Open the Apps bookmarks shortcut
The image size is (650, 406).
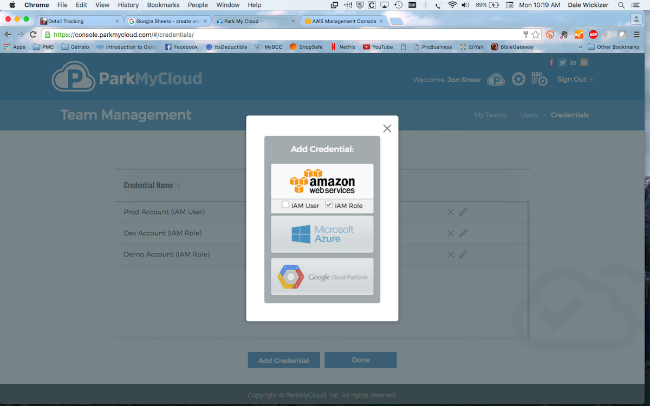pos(15,47)
